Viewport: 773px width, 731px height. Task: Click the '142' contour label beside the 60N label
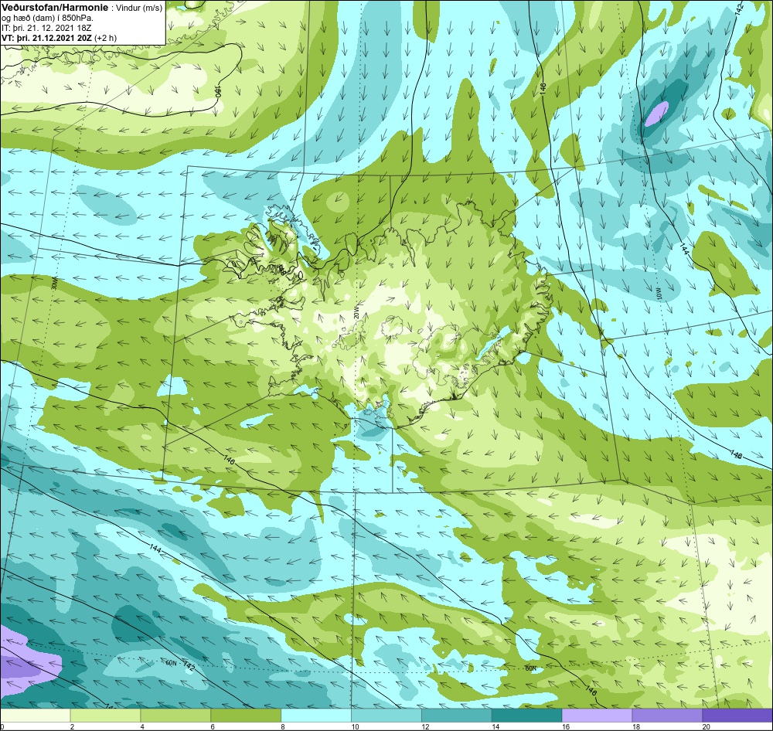click(x=189, y=665)
